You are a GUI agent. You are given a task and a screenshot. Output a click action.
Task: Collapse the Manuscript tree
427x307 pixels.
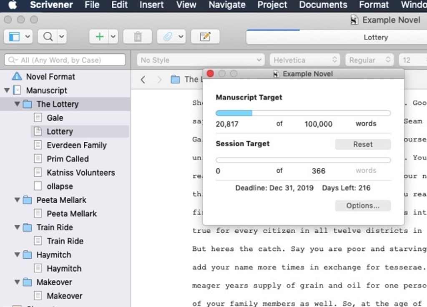pos(7,90)
